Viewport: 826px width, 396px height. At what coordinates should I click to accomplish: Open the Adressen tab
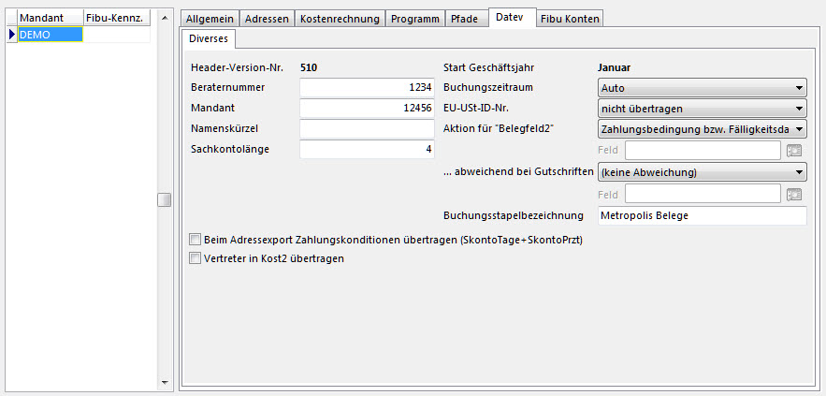pos(267,19)
